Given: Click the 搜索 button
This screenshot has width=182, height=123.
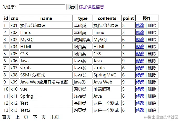Looking at the screenshot, I should coord(72,7).
